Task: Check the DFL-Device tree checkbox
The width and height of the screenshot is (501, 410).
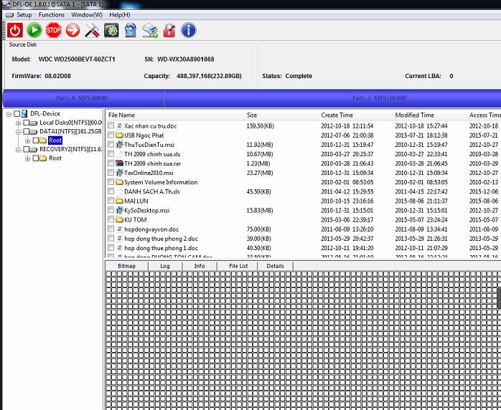Action: tap(17, 113)
